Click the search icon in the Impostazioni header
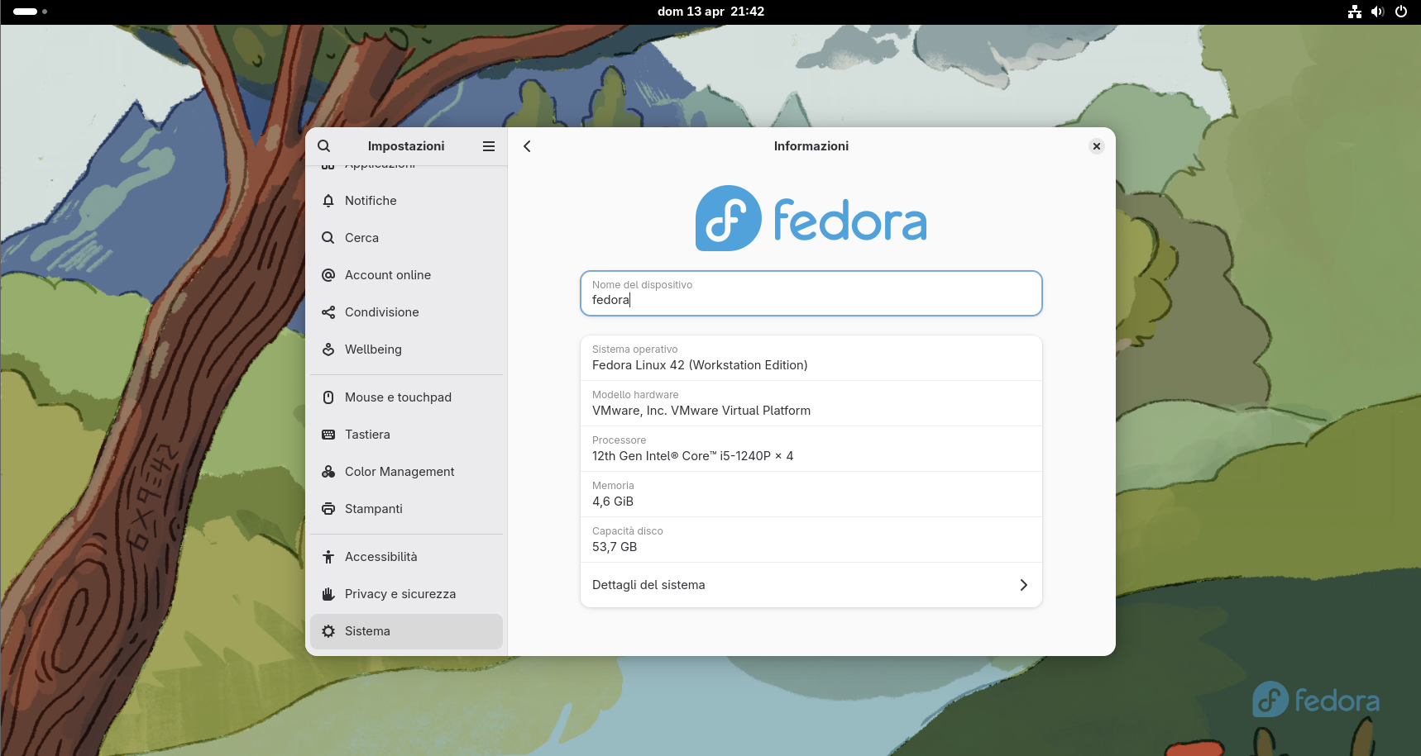Viewport: 1421px width, 756px height. tap(323, 145)
